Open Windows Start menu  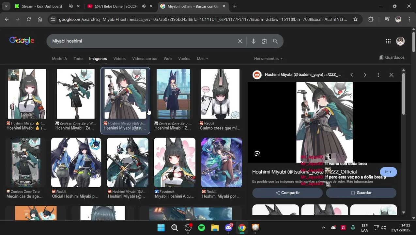pos(161,227)
